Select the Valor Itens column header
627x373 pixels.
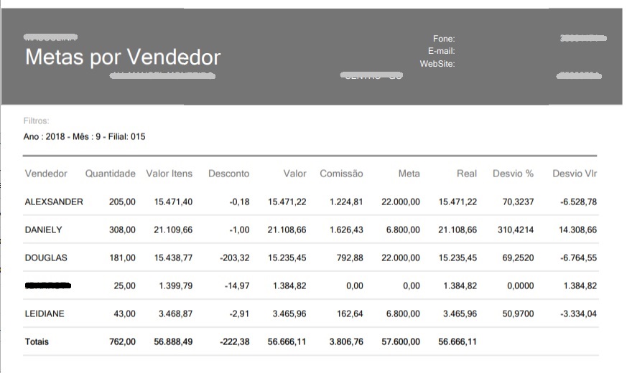169,174
